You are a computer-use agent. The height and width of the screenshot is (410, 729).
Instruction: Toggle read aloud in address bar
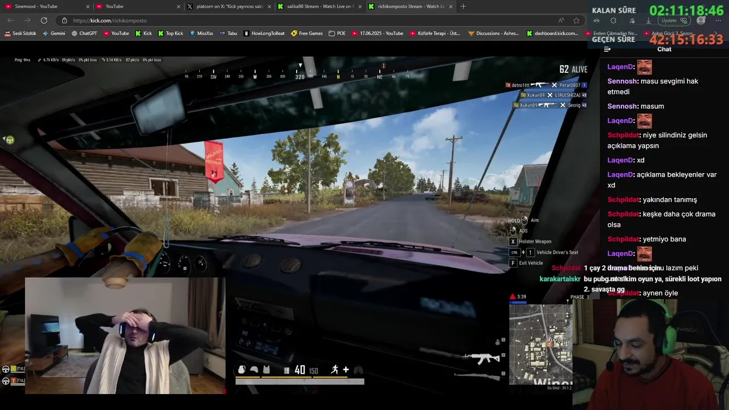click(561, 20)
